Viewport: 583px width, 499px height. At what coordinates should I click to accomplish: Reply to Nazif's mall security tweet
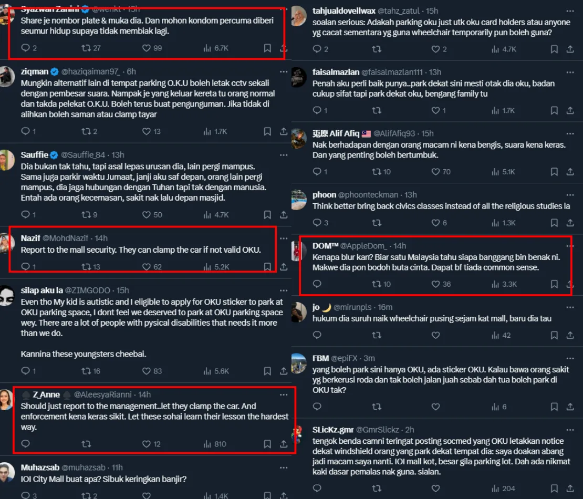pos(25,267)
